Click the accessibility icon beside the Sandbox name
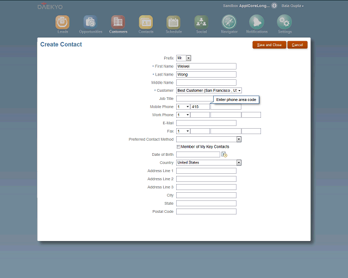 pos(274,6)
